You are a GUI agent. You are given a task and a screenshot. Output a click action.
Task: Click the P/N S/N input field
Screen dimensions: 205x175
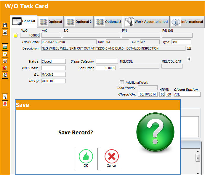(177, 35)
